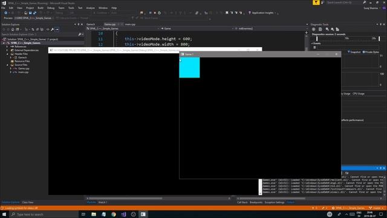
Task: Restart the debugging session
Action: 159,13
